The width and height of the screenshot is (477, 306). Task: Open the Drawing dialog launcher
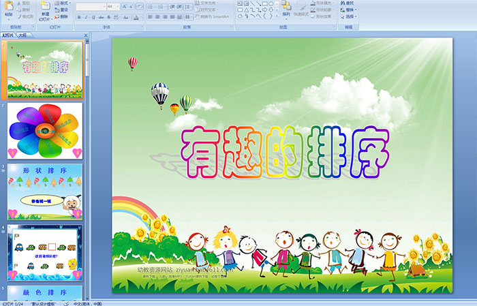coord(335,27)
